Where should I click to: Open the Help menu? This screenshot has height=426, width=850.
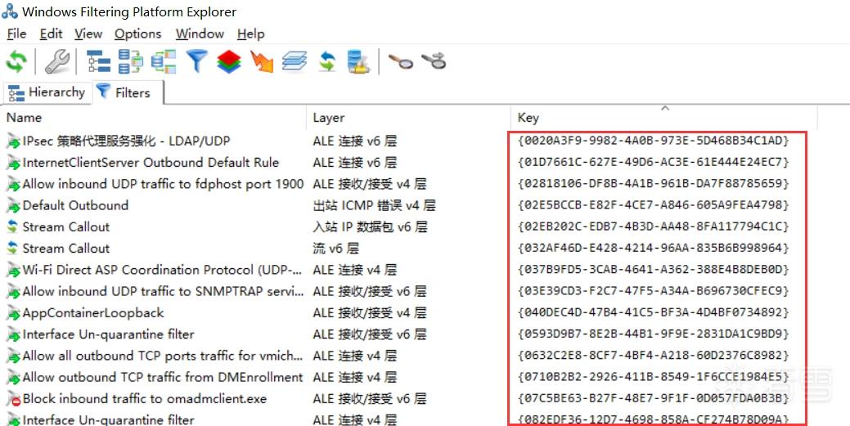[x=250, y=34]
